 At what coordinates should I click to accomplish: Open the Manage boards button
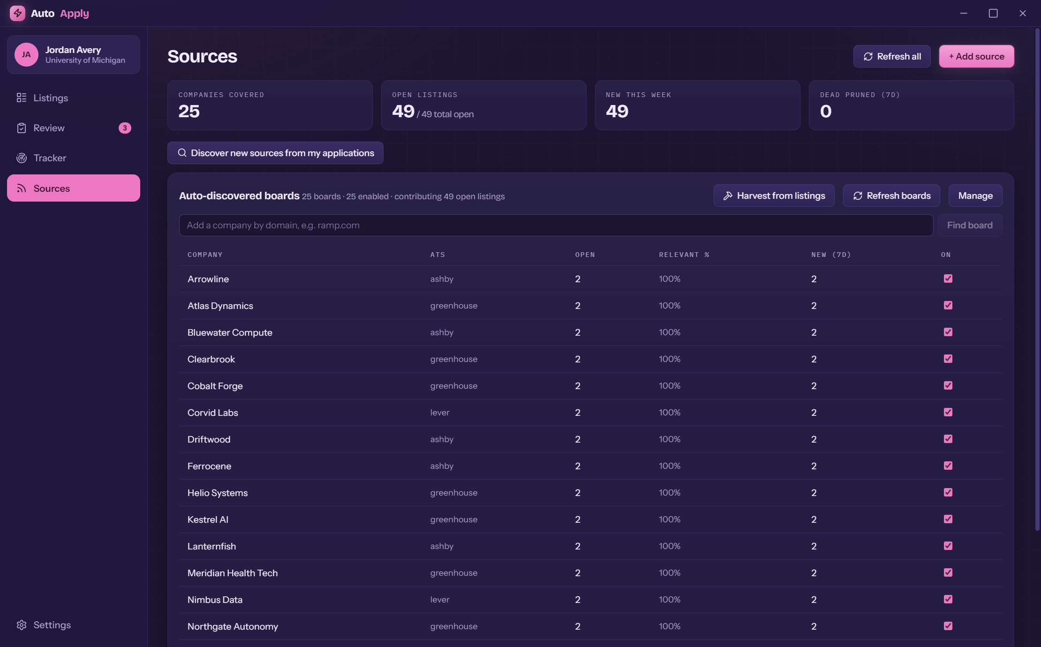click(x=975, y=196)
